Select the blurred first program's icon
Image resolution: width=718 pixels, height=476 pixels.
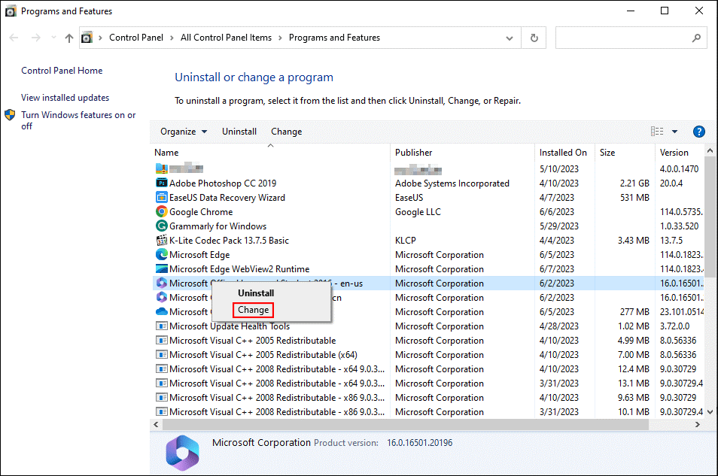(x=162, y=168)
